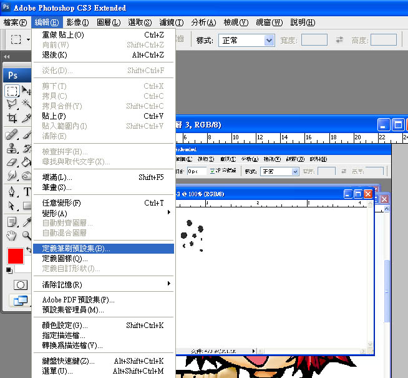This screenshot has width=408, height=378.
Task: Select the Notes tool
Action: (12, 222)
